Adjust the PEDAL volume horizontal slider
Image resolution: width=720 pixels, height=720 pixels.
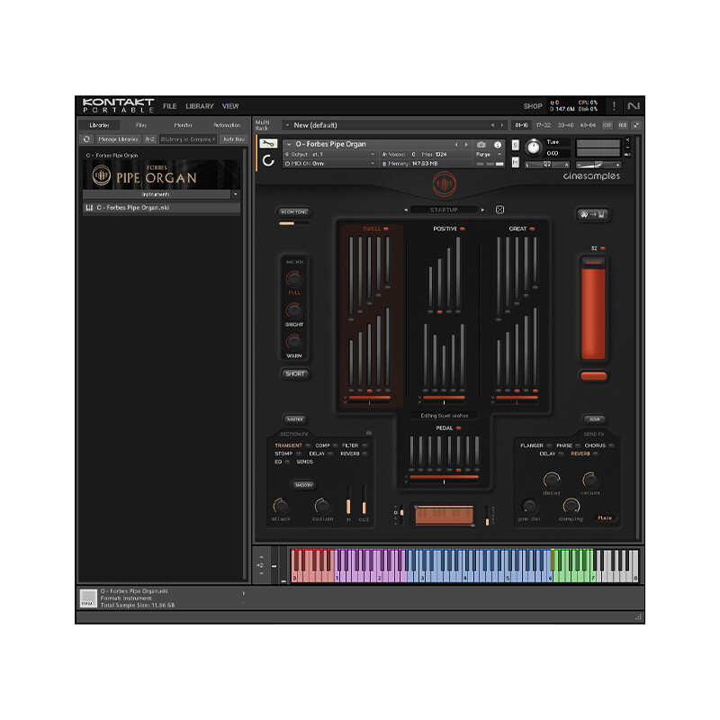(444, 477)
